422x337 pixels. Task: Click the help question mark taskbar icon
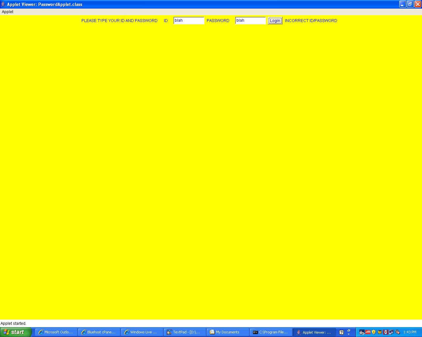[x=342, y=332]
